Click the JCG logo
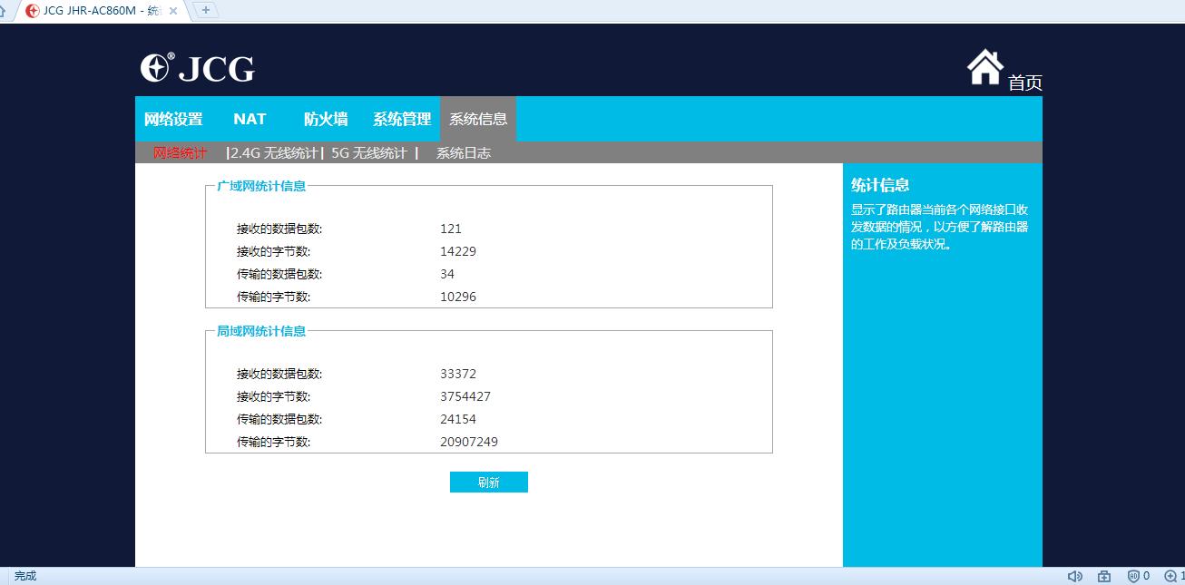 pos(198,68)
